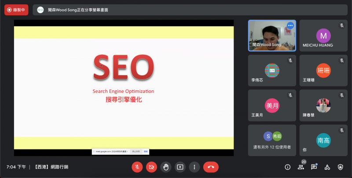This screenshot has width=352, height=178.
Task: Click the 李侑芯 striped avatar
Action: [x=272, y=71]
